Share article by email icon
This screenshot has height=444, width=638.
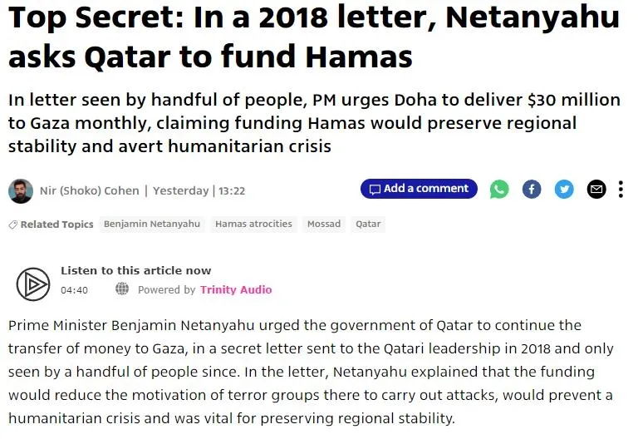point(596,190)
